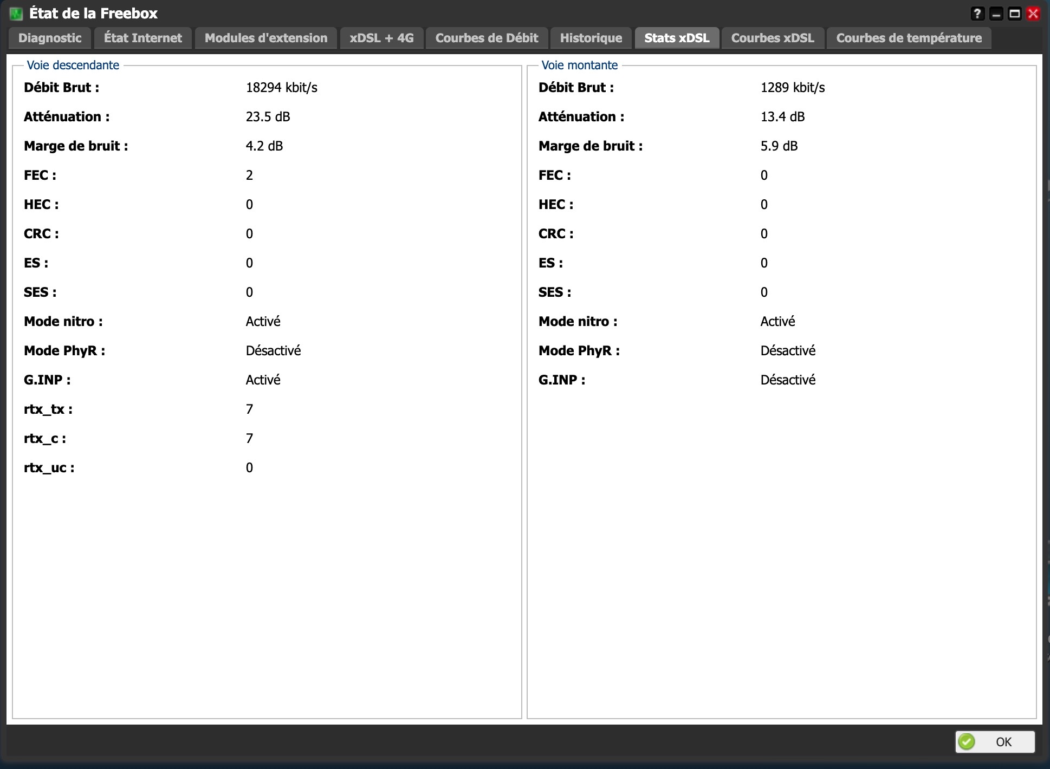Click the green checkmark icon on OK button
Image resolution: width=1050 pixels, height=769 pixels.
coord(966,741)
